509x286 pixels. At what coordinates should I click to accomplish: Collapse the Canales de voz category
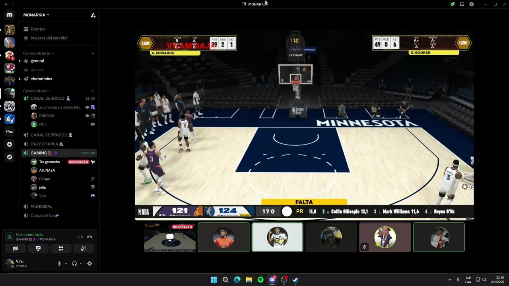(x=37, y=91)
